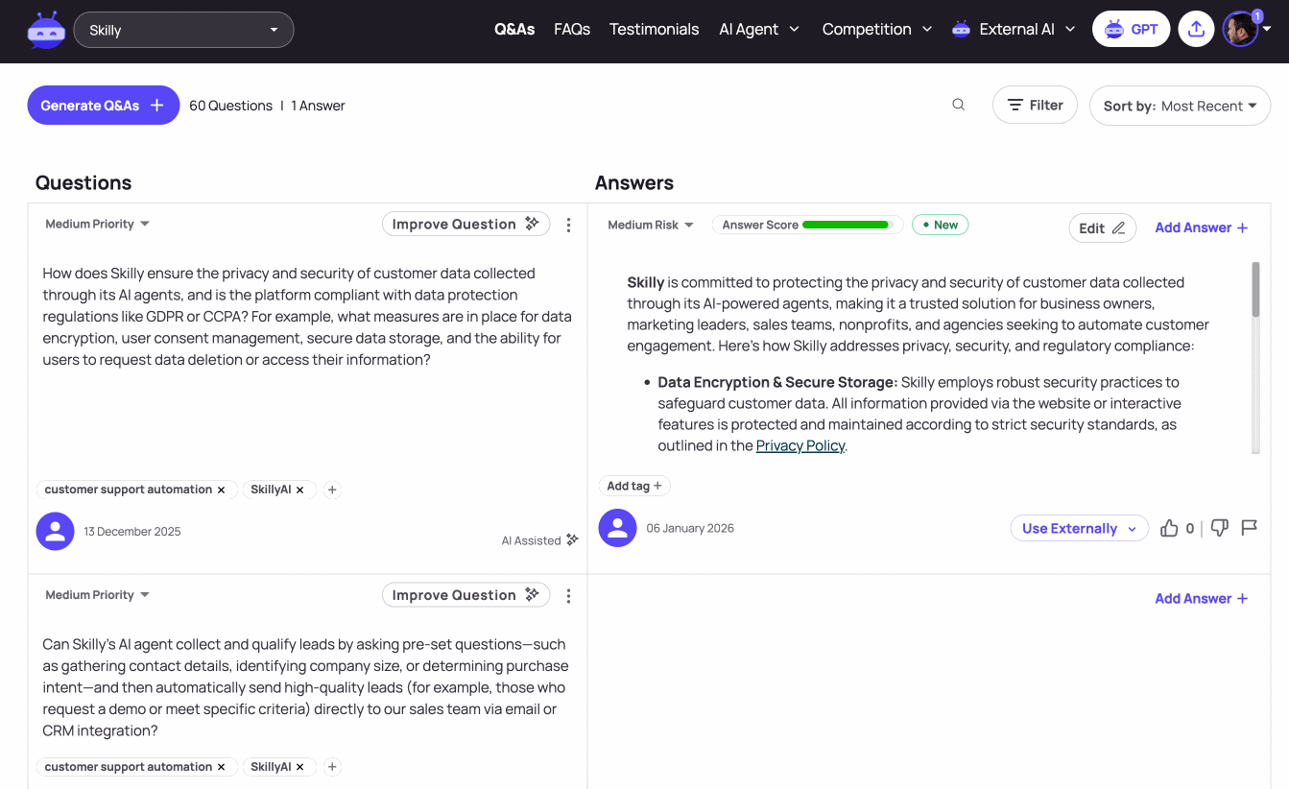Add a tag to the leads question
The height and width of the screenshot is (789, 1289).
[x=332, y=767]
